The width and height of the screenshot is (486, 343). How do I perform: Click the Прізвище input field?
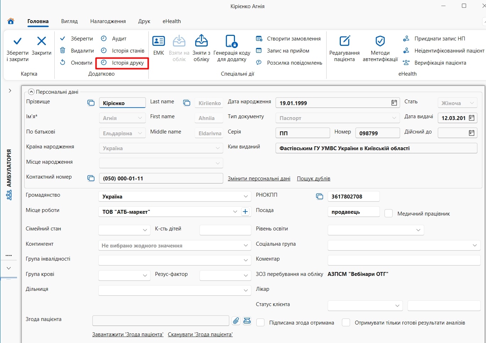click(122, 103)
